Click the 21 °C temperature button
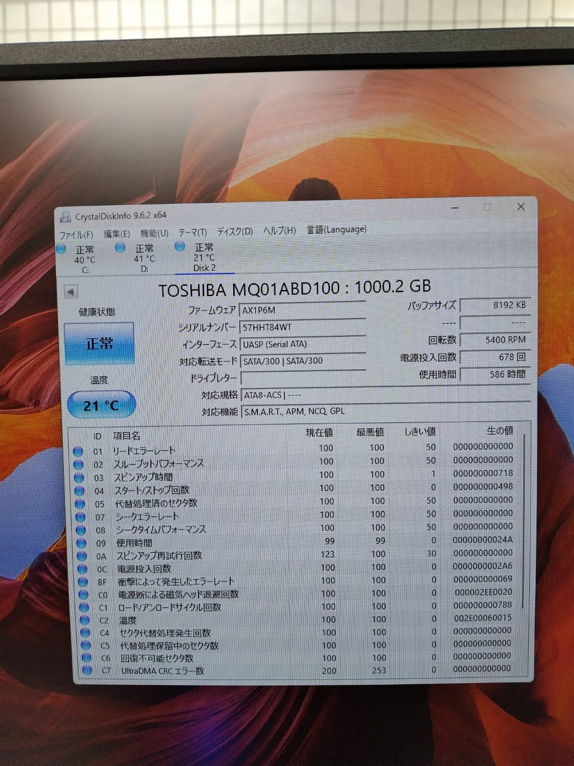 click(x=102, y=405)
